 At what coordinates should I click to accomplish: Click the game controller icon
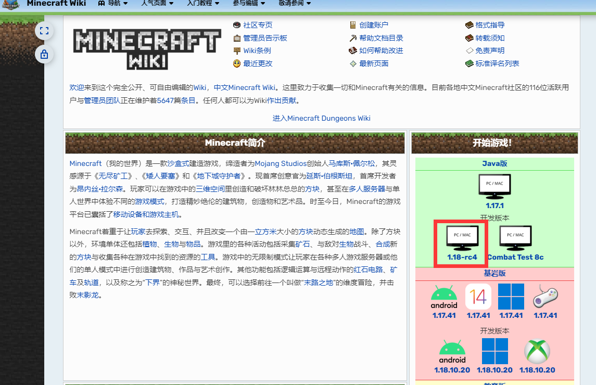(x=546, y=297)
